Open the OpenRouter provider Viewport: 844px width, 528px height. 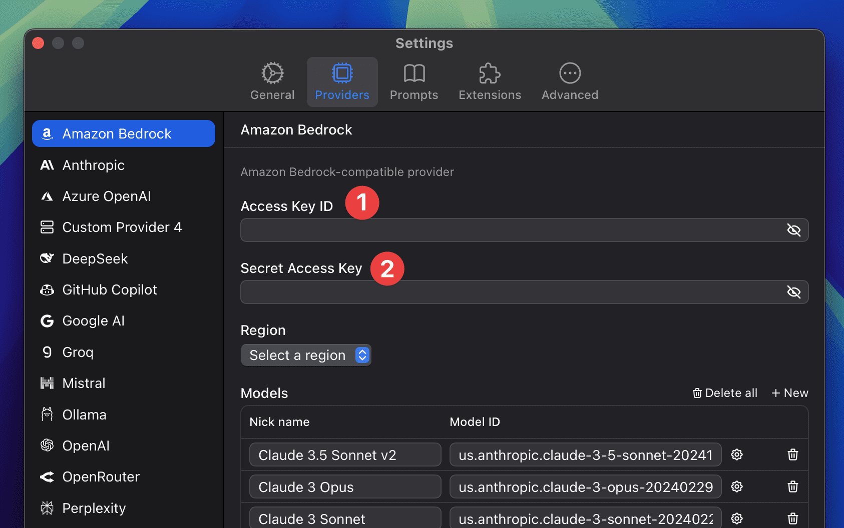point(101,477)
